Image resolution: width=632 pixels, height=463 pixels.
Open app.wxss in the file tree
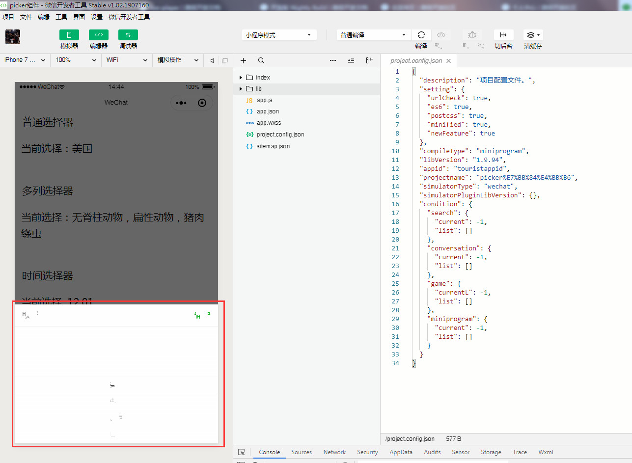[x=269, y=123]
